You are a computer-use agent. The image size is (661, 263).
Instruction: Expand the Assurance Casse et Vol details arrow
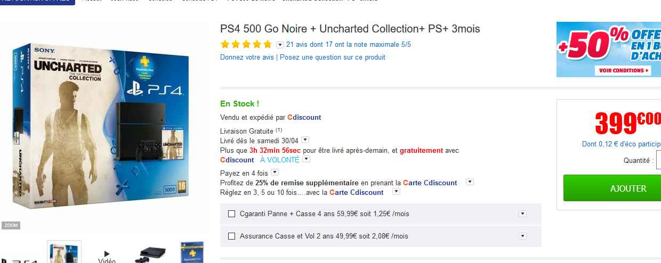[x=522, y=236]
